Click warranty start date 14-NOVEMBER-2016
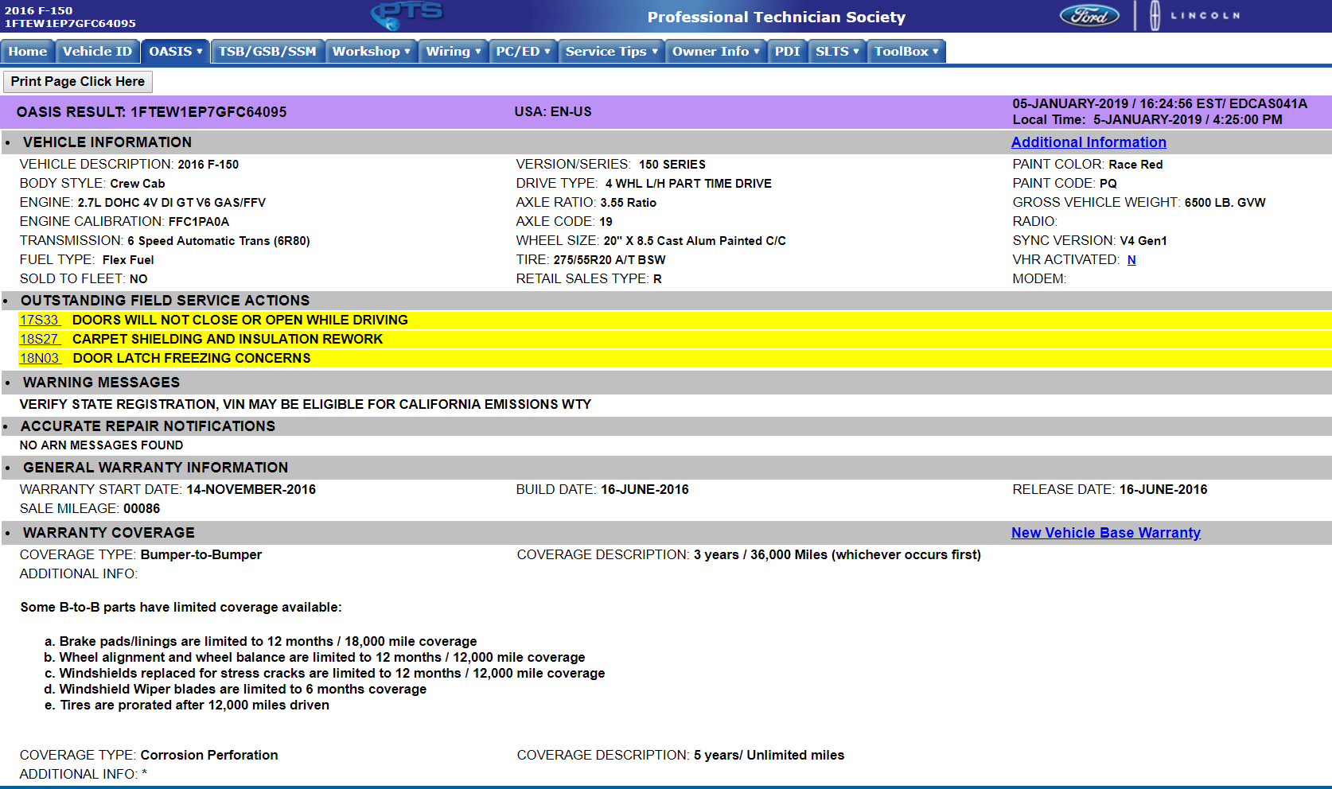The width and height of the screenshot is (1332, 789). click(x=251, y=490)
